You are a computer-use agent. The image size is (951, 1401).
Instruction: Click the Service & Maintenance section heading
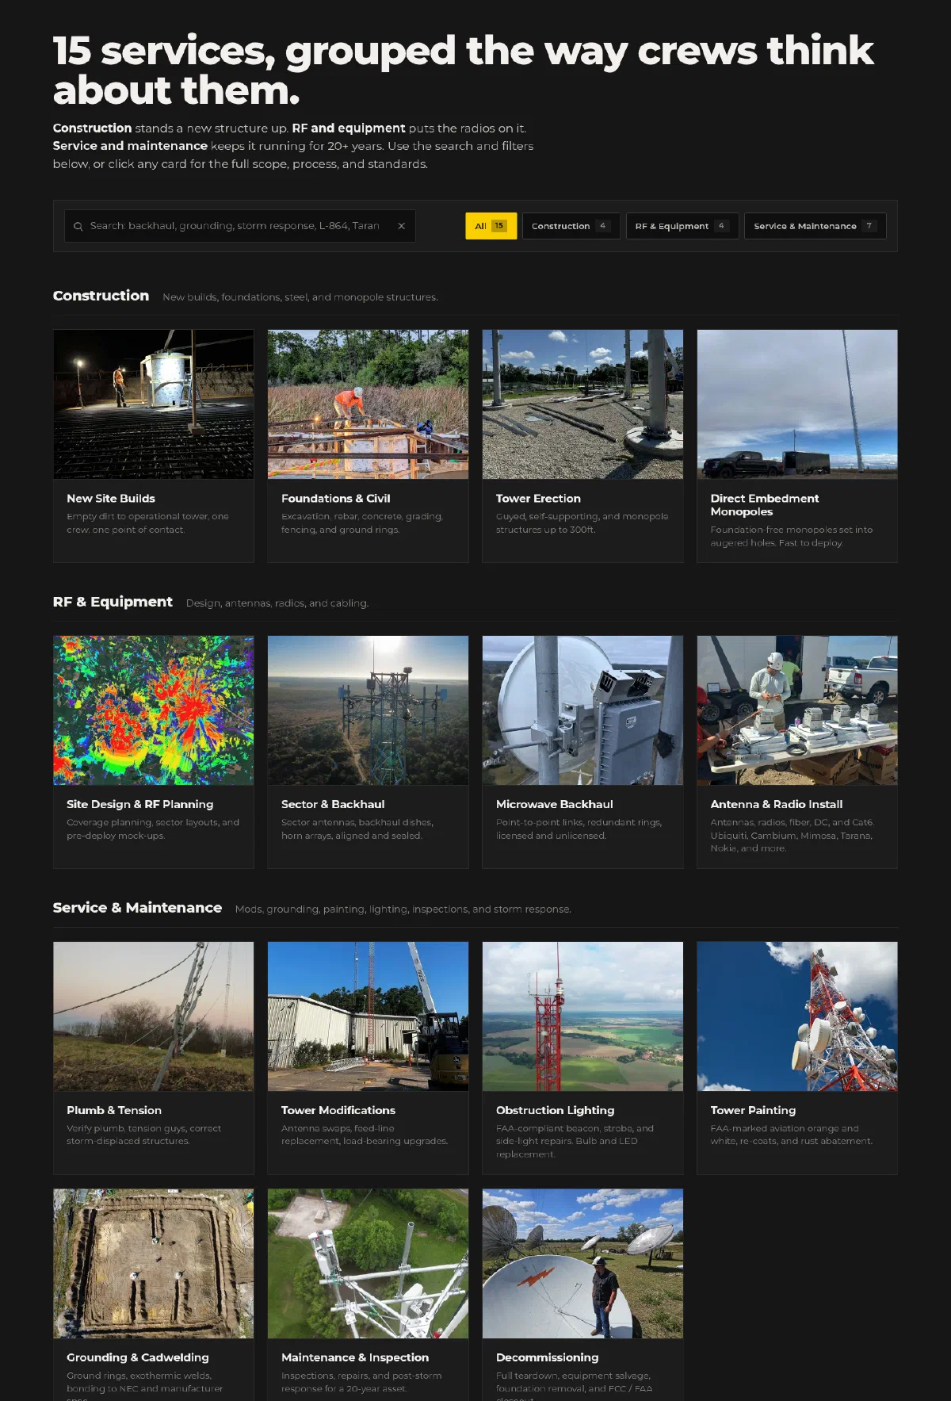coord(137,908)
